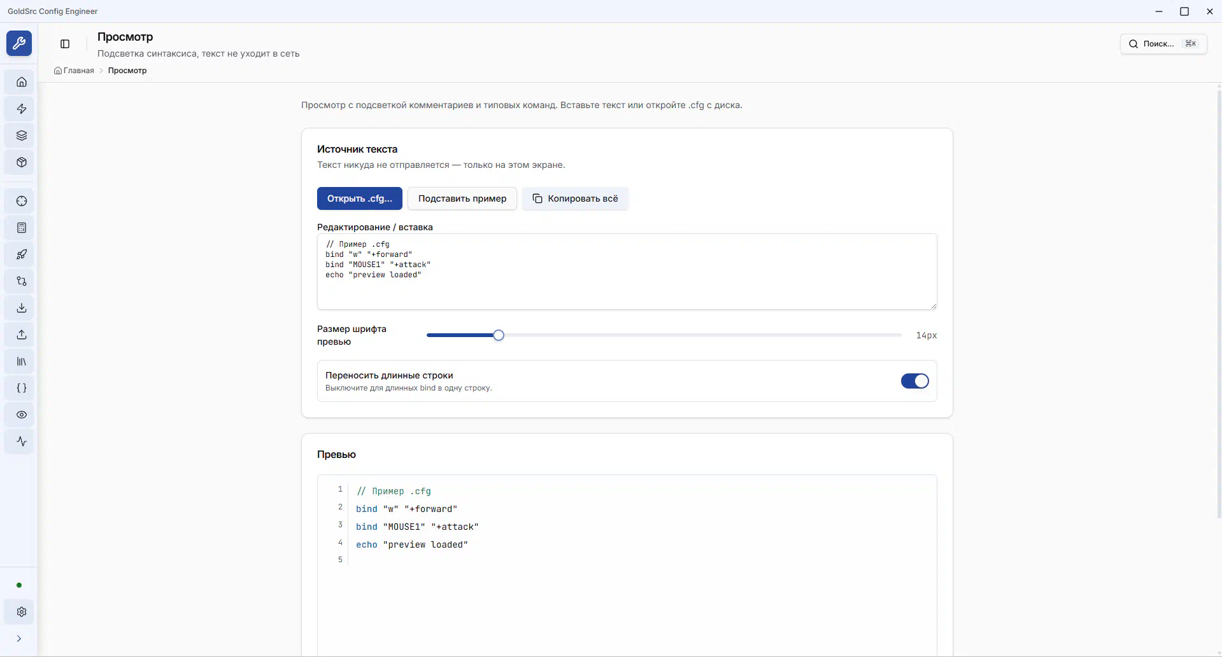Screen dimensions: 1222x657
Task: Click the lightning bolt sidebar icon
Action: pos(22,109)
